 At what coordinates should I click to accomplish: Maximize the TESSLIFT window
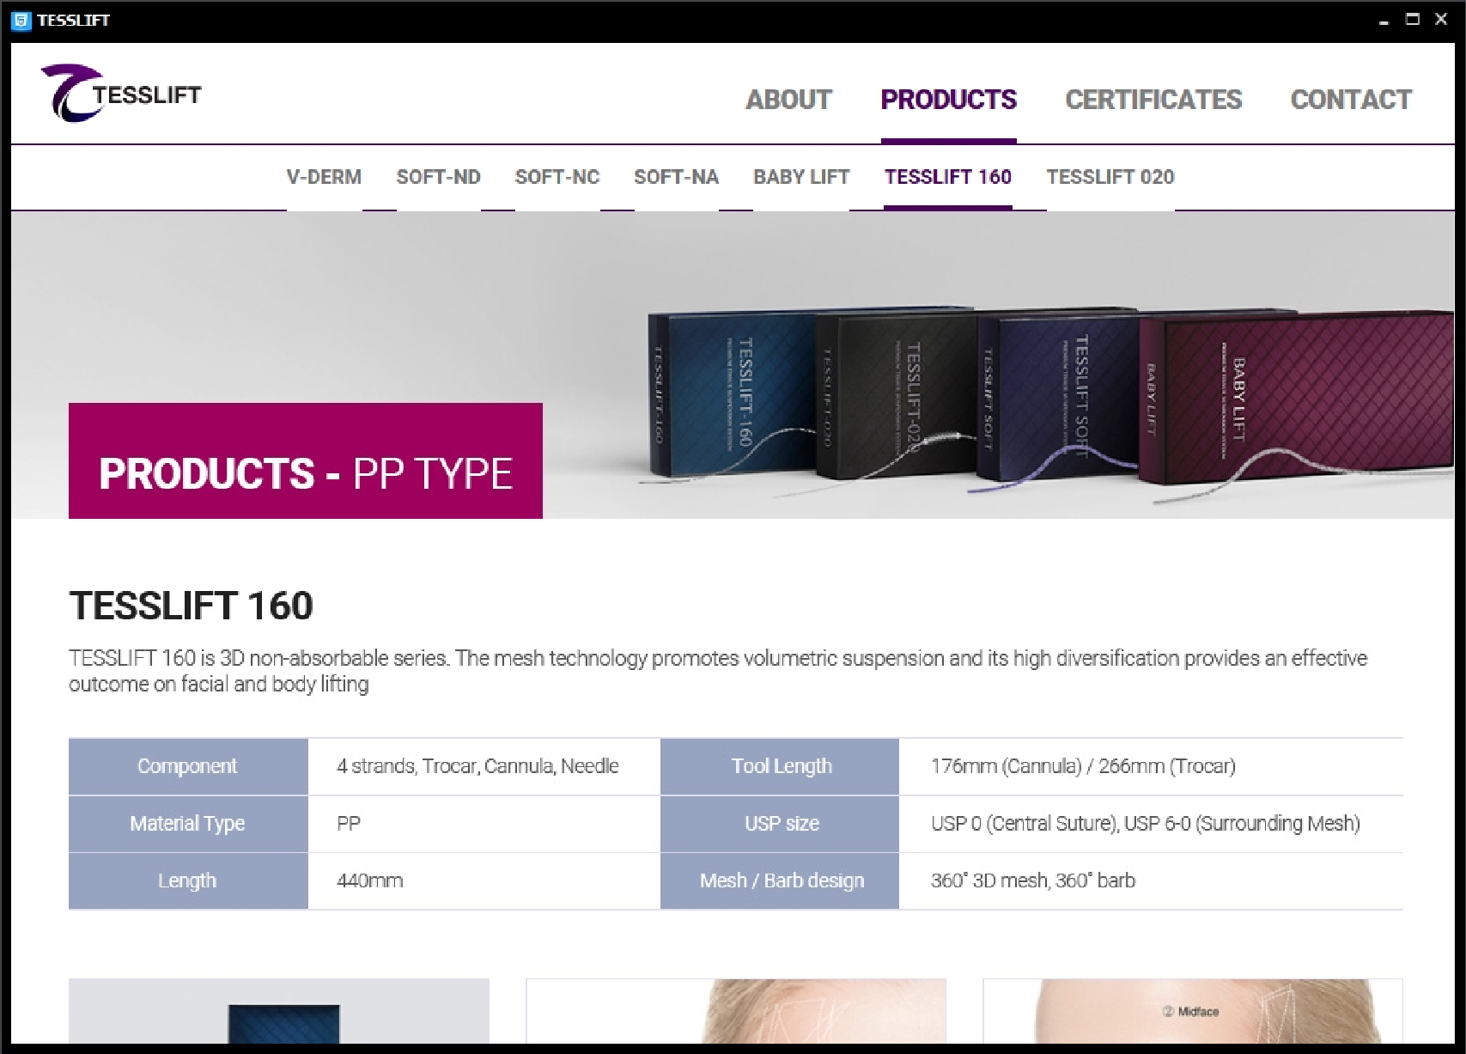click(x=1413, y=19)
